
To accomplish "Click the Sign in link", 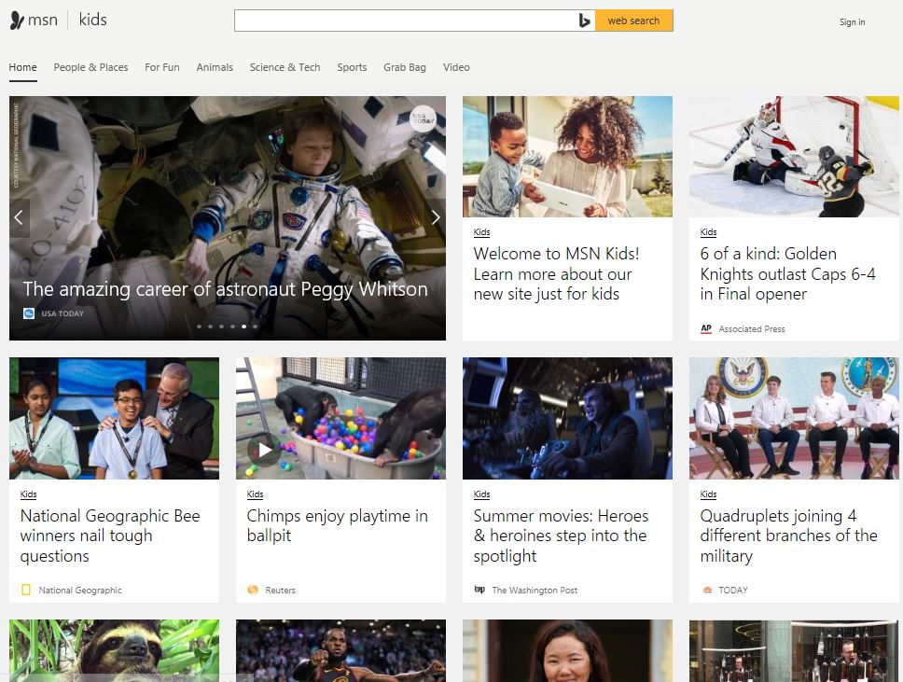I will 852,22.
